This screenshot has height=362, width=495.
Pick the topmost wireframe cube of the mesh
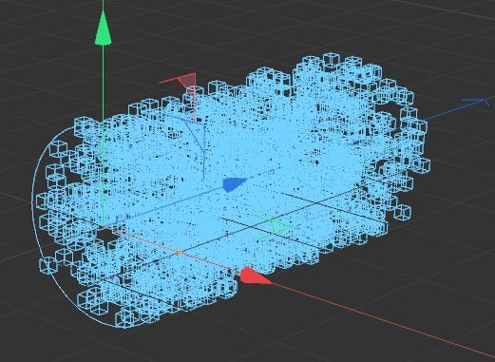click(x=332, y=59)
